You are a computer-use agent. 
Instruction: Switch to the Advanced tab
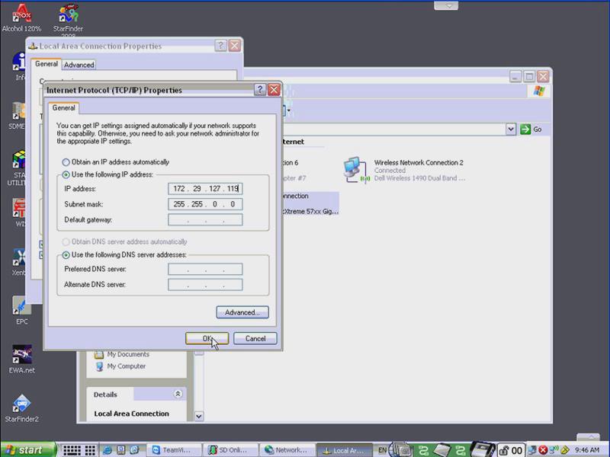tap(79, 65)
